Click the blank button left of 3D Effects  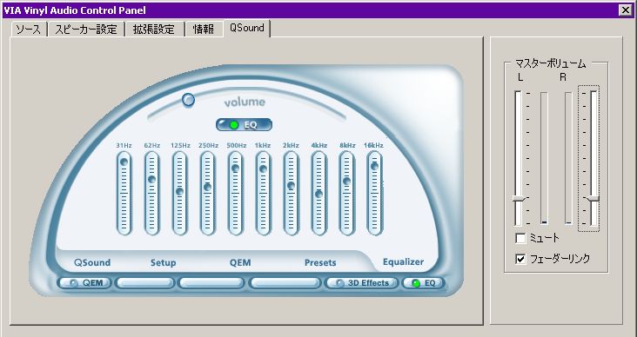(x=285, y=283)
